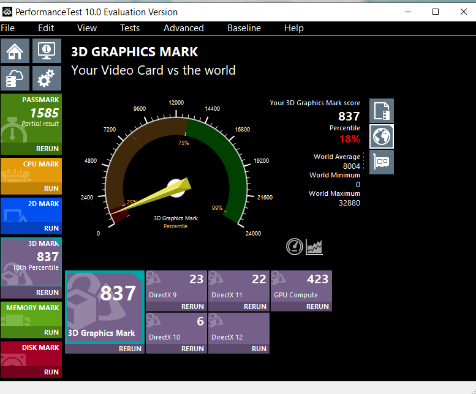Open the Tests menu
Screen dimensions: 476x394
130,28
